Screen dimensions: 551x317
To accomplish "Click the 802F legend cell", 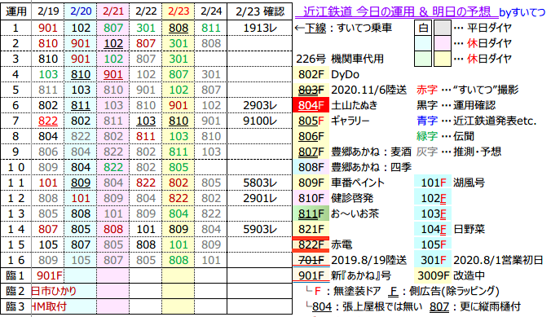I will 311,74.
